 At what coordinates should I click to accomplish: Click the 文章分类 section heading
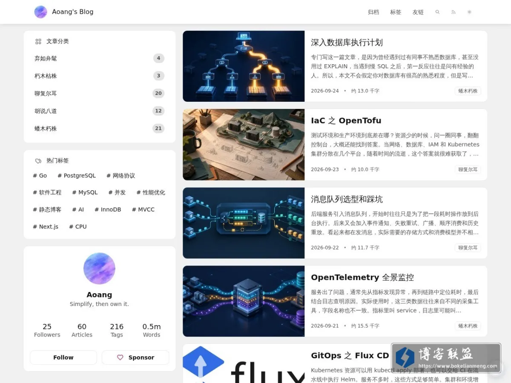pyautogui.click(x=57, y=41)
